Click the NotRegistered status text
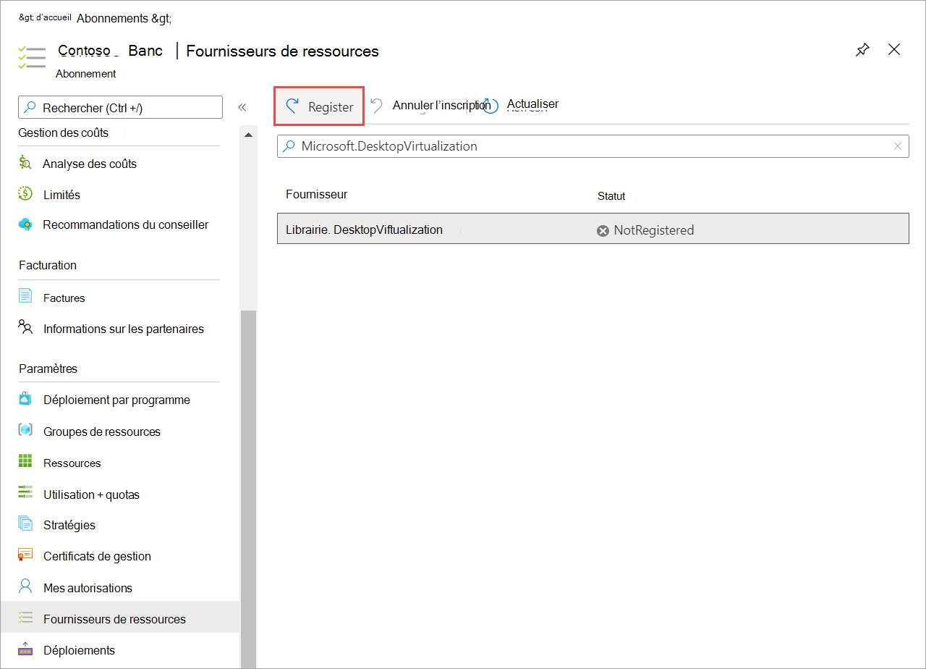926x669 pixels. tap(654, 230)
